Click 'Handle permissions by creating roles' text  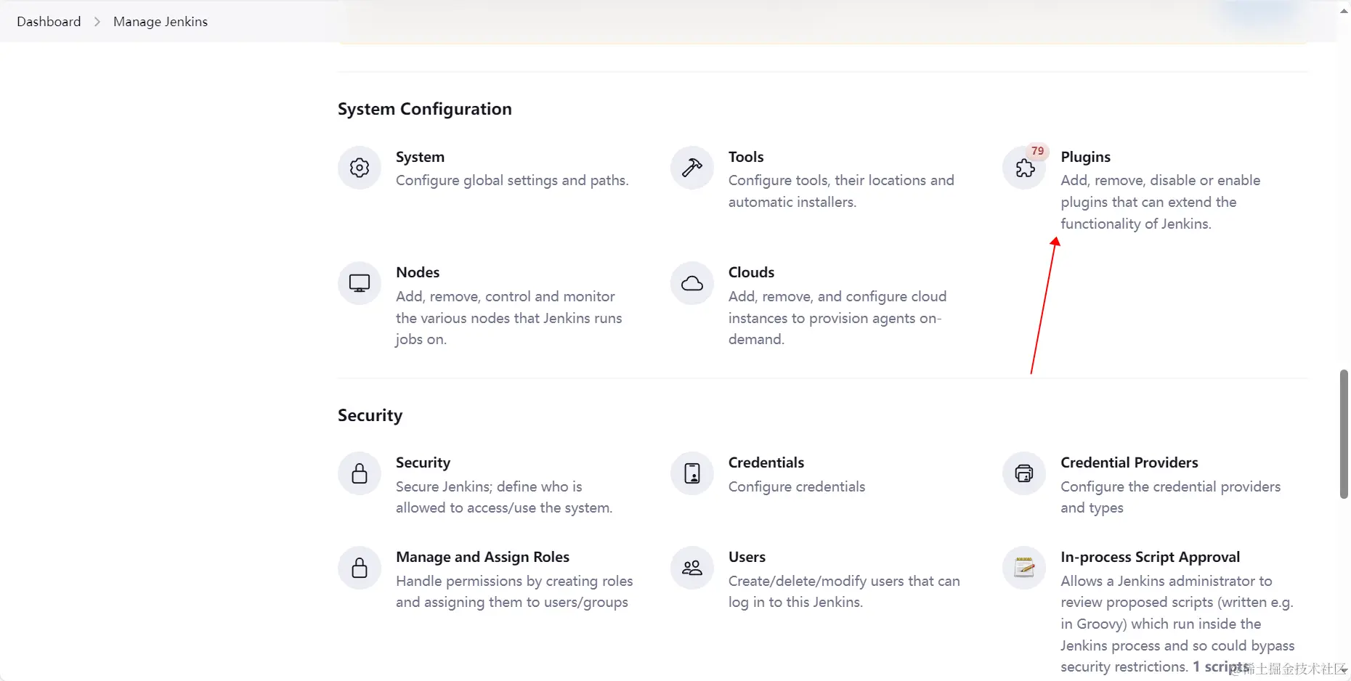pyautogui.click(x=514, y=581)
